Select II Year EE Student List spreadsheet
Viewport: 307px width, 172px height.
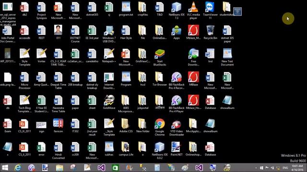41,104
